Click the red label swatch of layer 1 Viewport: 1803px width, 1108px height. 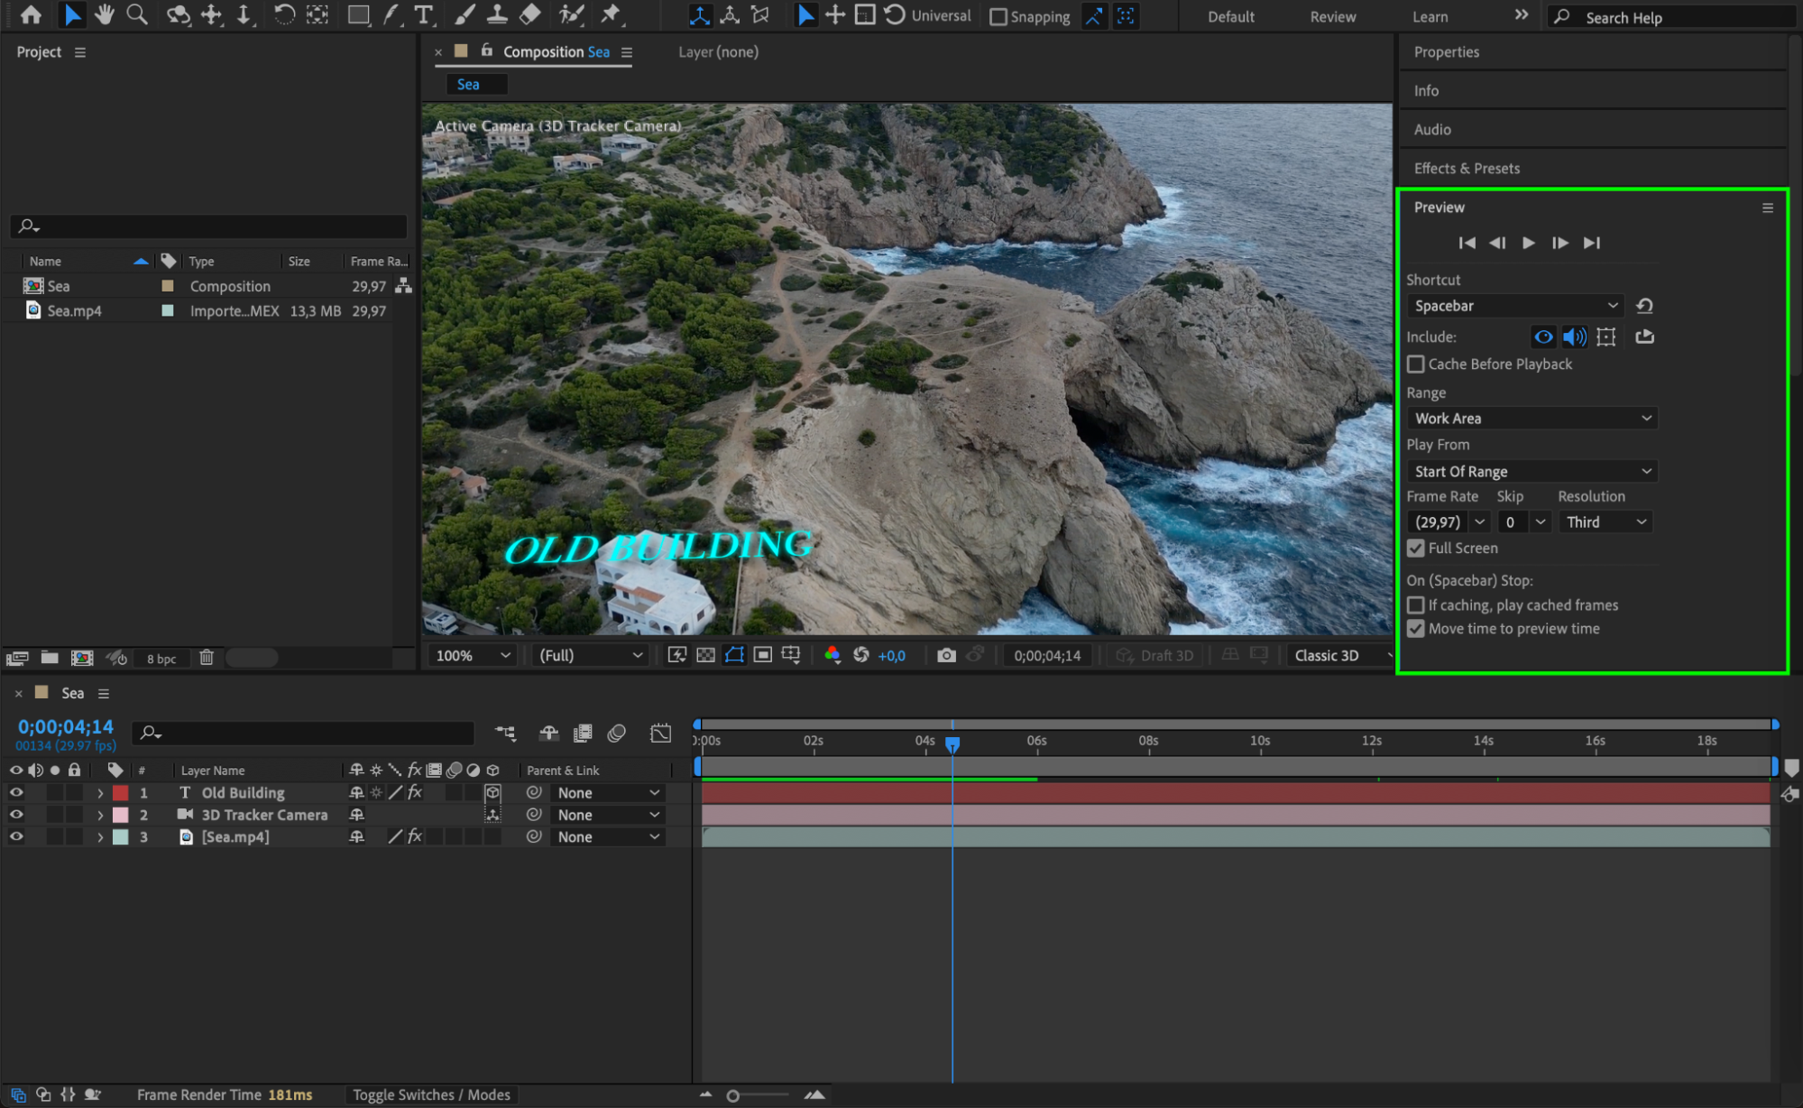(x=120, y=792)
